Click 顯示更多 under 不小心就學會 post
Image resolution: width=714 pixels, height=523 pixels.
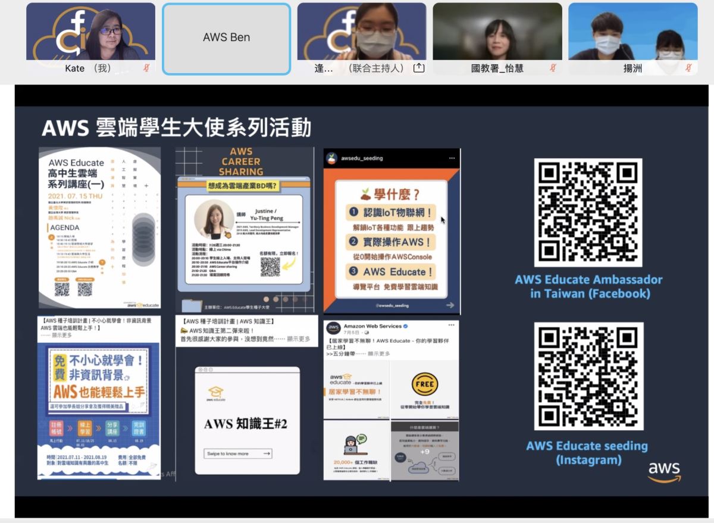(x=61, y=335)
